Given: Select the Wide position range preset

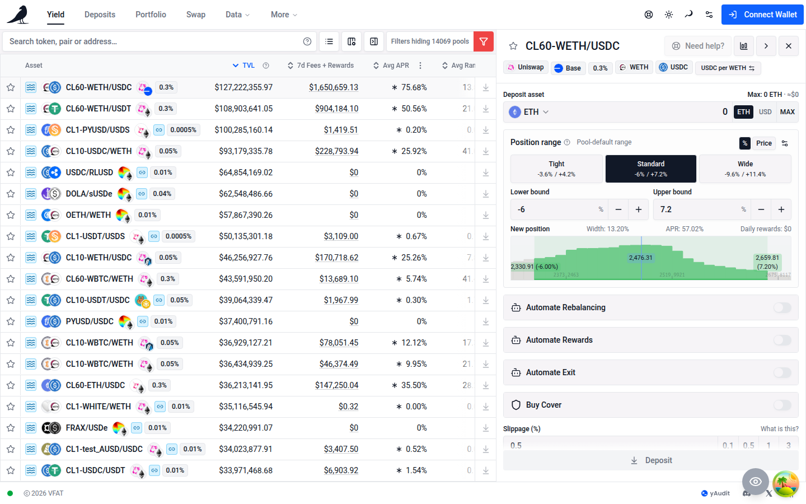Looking at the screenshot, I should (745, 169).
